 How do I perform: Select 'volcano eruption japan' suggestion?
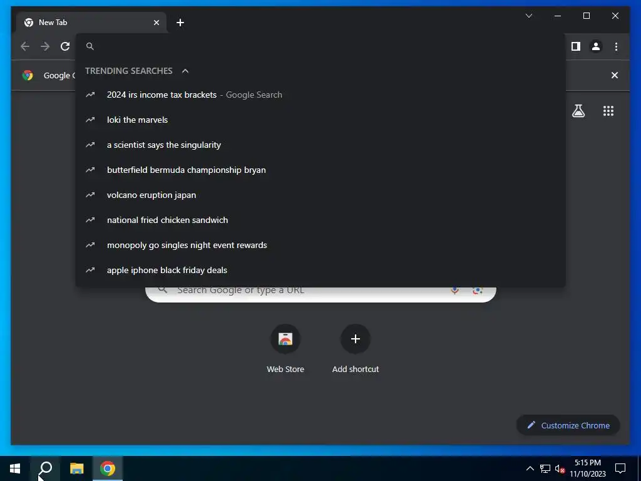click(x=320, y=195)
